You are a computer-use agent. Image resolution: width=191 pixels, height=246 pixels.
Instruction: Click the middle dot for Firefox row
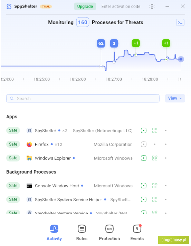click(155, 144)
